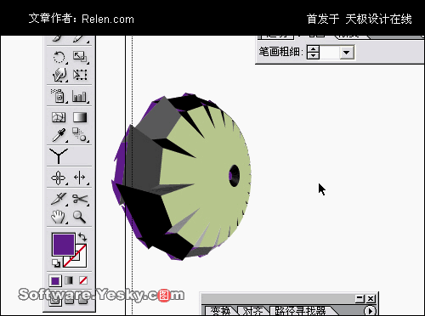Increase stroke weight with up arrow

[313, 49]
